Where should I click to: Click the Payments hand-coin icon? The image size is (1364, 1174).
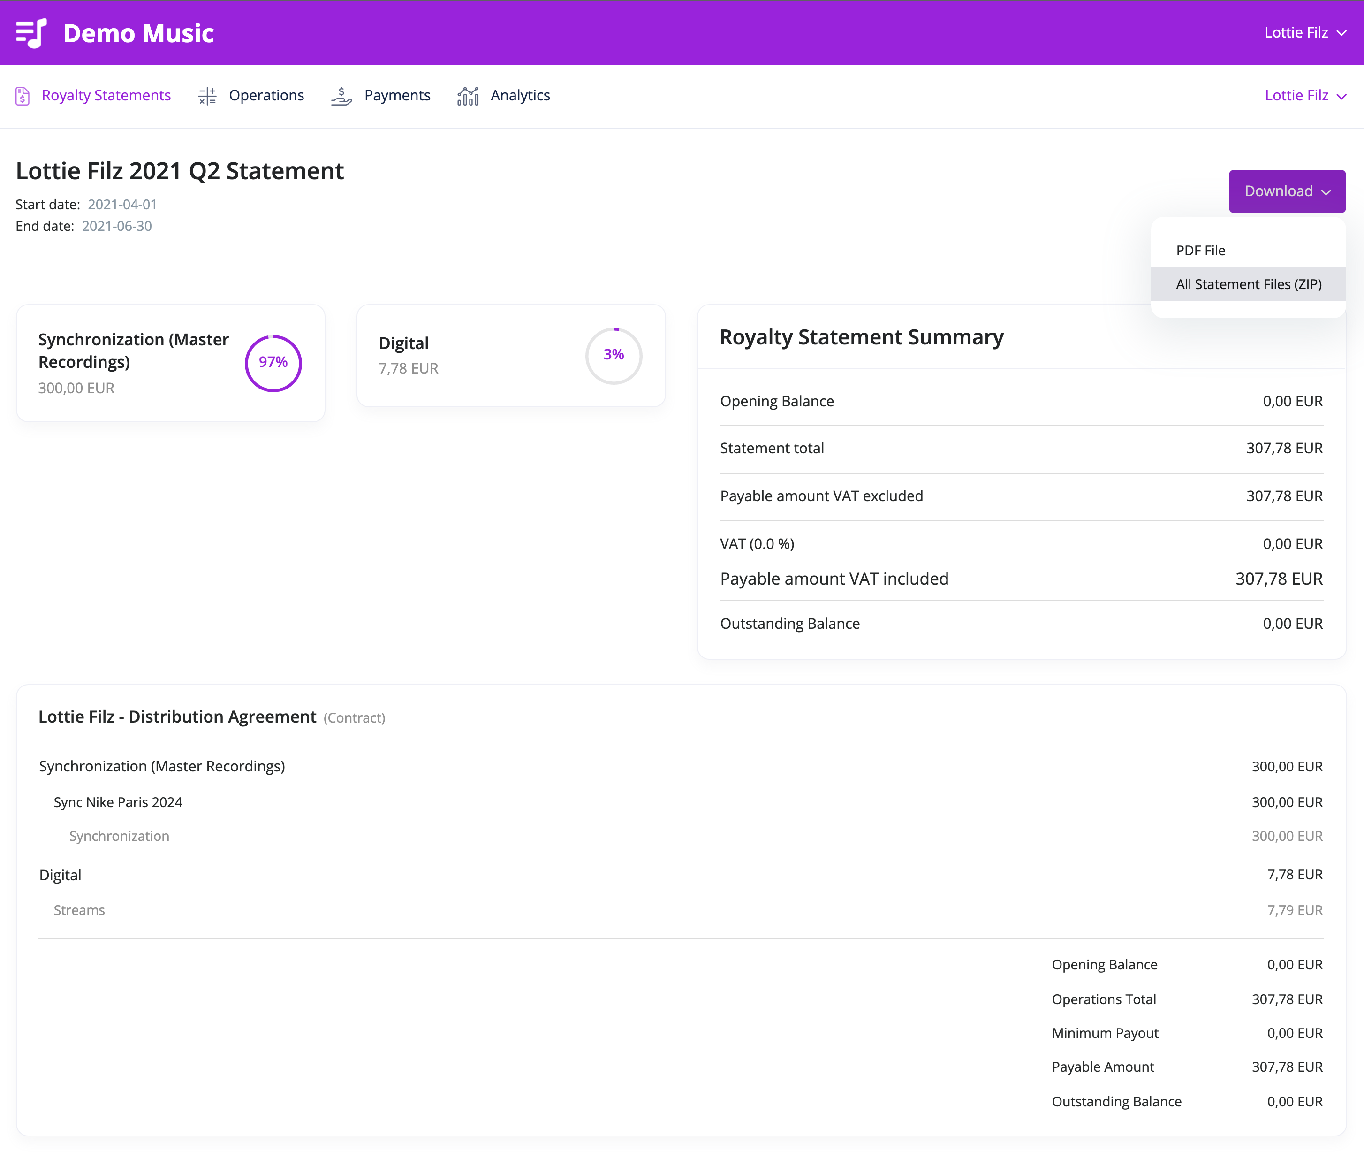[x=341, y=96]
